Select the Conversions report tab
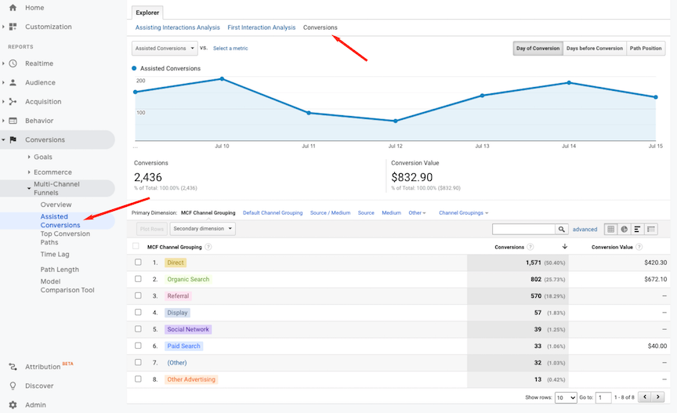 320,27
